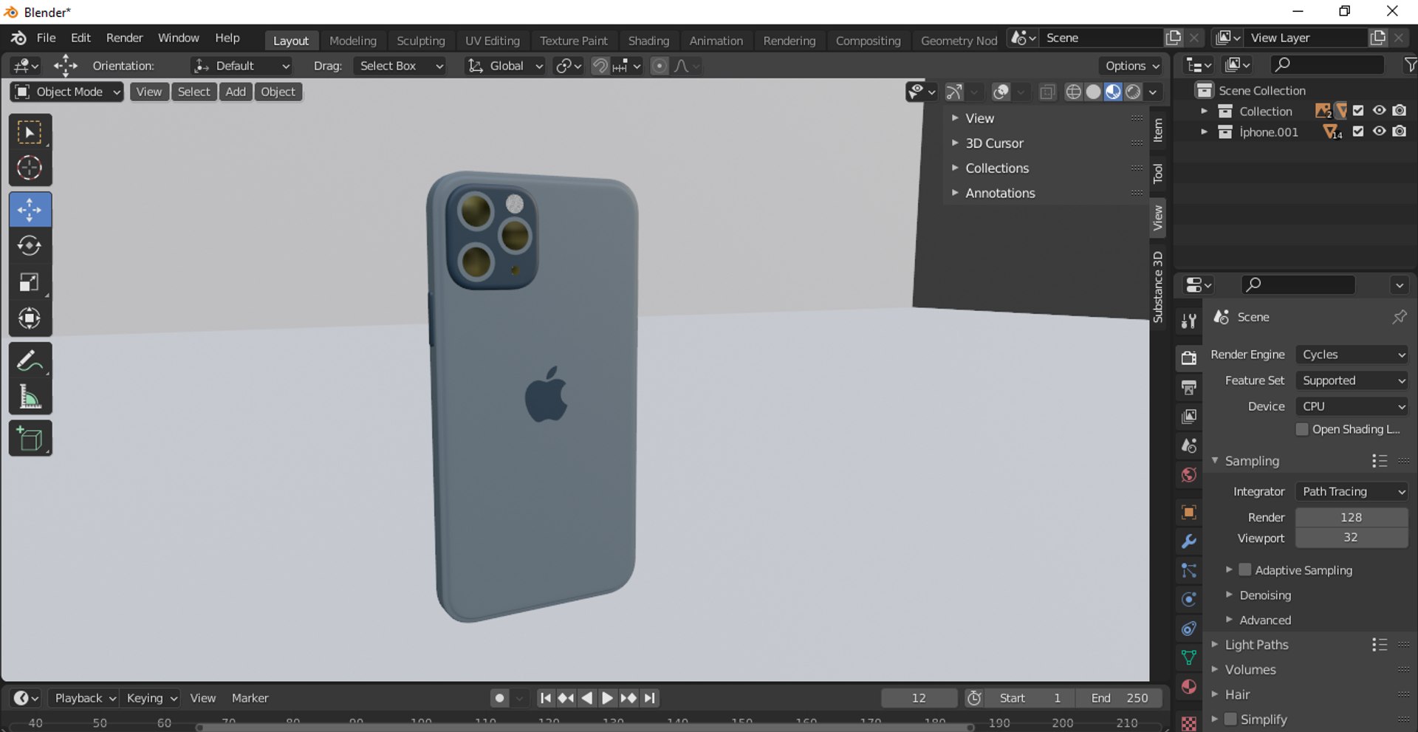This screenshot has height=732, width=1418.
Task: Expand the Denoising subpanel
Action: [x=1265, y=595]
